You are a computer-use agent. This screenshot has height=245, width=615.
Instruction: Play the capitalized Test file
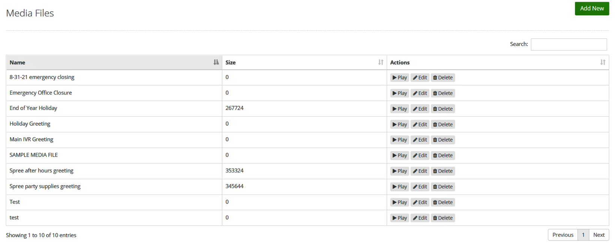point(399,202)
